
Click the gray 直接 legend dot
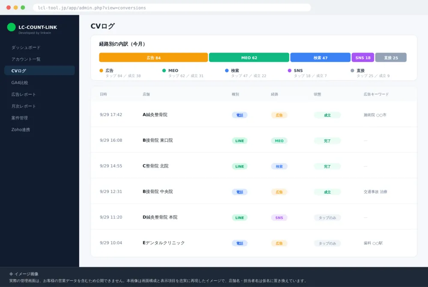pyautogui.click(x=352, y=70)
